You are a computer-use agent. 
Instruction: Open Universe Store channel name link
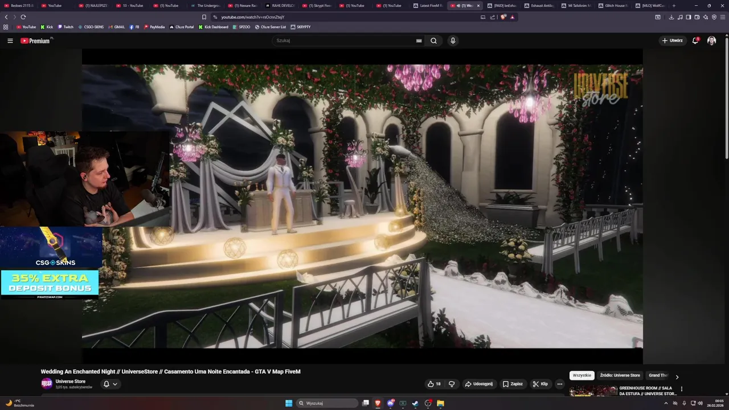click(71, 382)
